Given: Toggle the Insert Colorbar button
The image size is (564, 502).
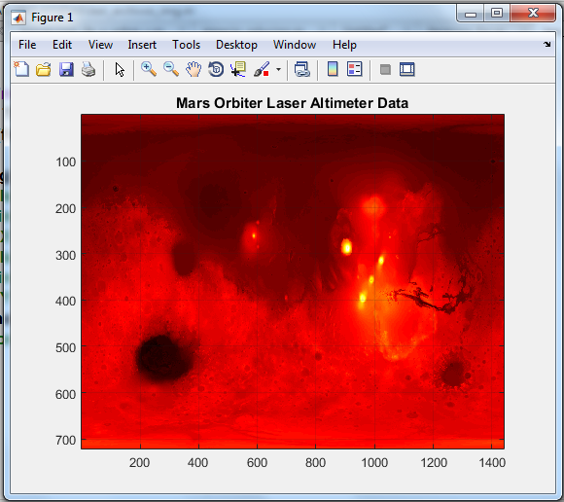Looking at the screenshot, I should click(333, 69).
